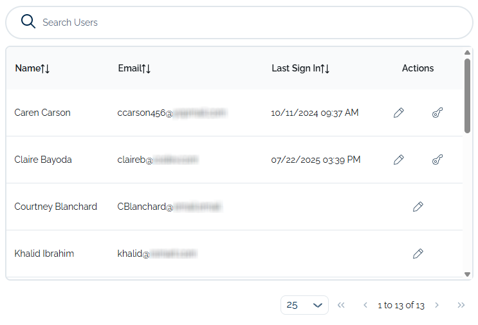Viewport: 478px width, 325px height.
Task: Jump to the last page
Action: click(461, 305)
